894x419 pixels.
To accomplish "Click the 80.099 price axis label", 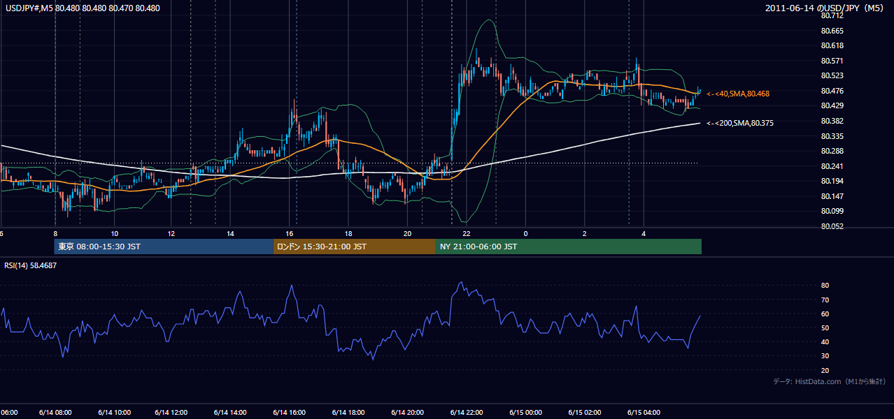I will click(832, 211).
